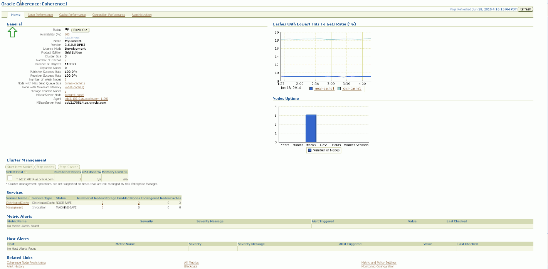Open the Metric and Policy Settings link
The width and height of the screenshot is (548, 269).
pyautogui.click(x=379, y=263)
